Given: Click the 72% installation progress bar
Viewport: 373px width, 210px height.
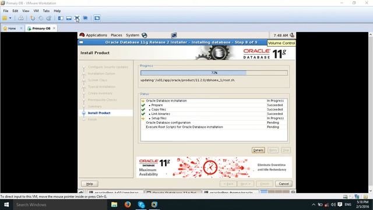Looking at the screenshot, I should click(214, 73).
